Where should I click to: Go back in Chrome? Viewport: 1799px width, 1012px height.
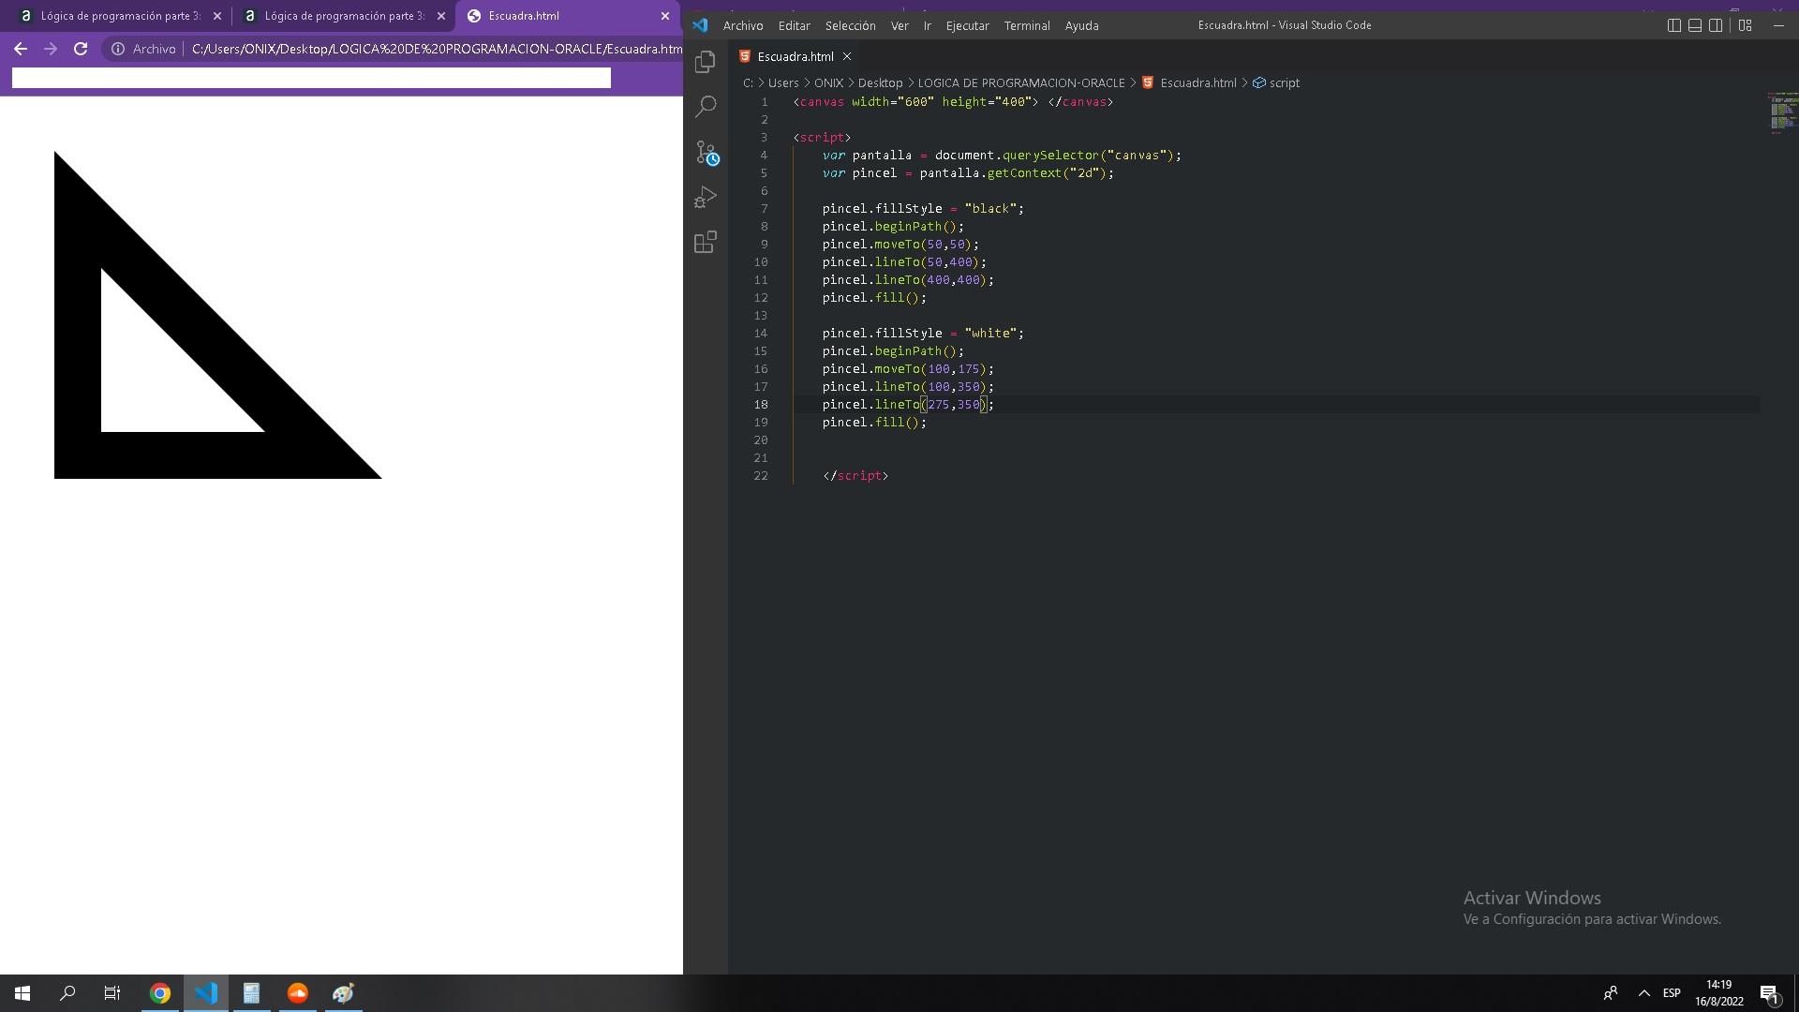(x=21, y=49)
